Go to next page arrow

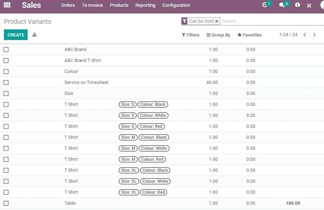point(314,35)
